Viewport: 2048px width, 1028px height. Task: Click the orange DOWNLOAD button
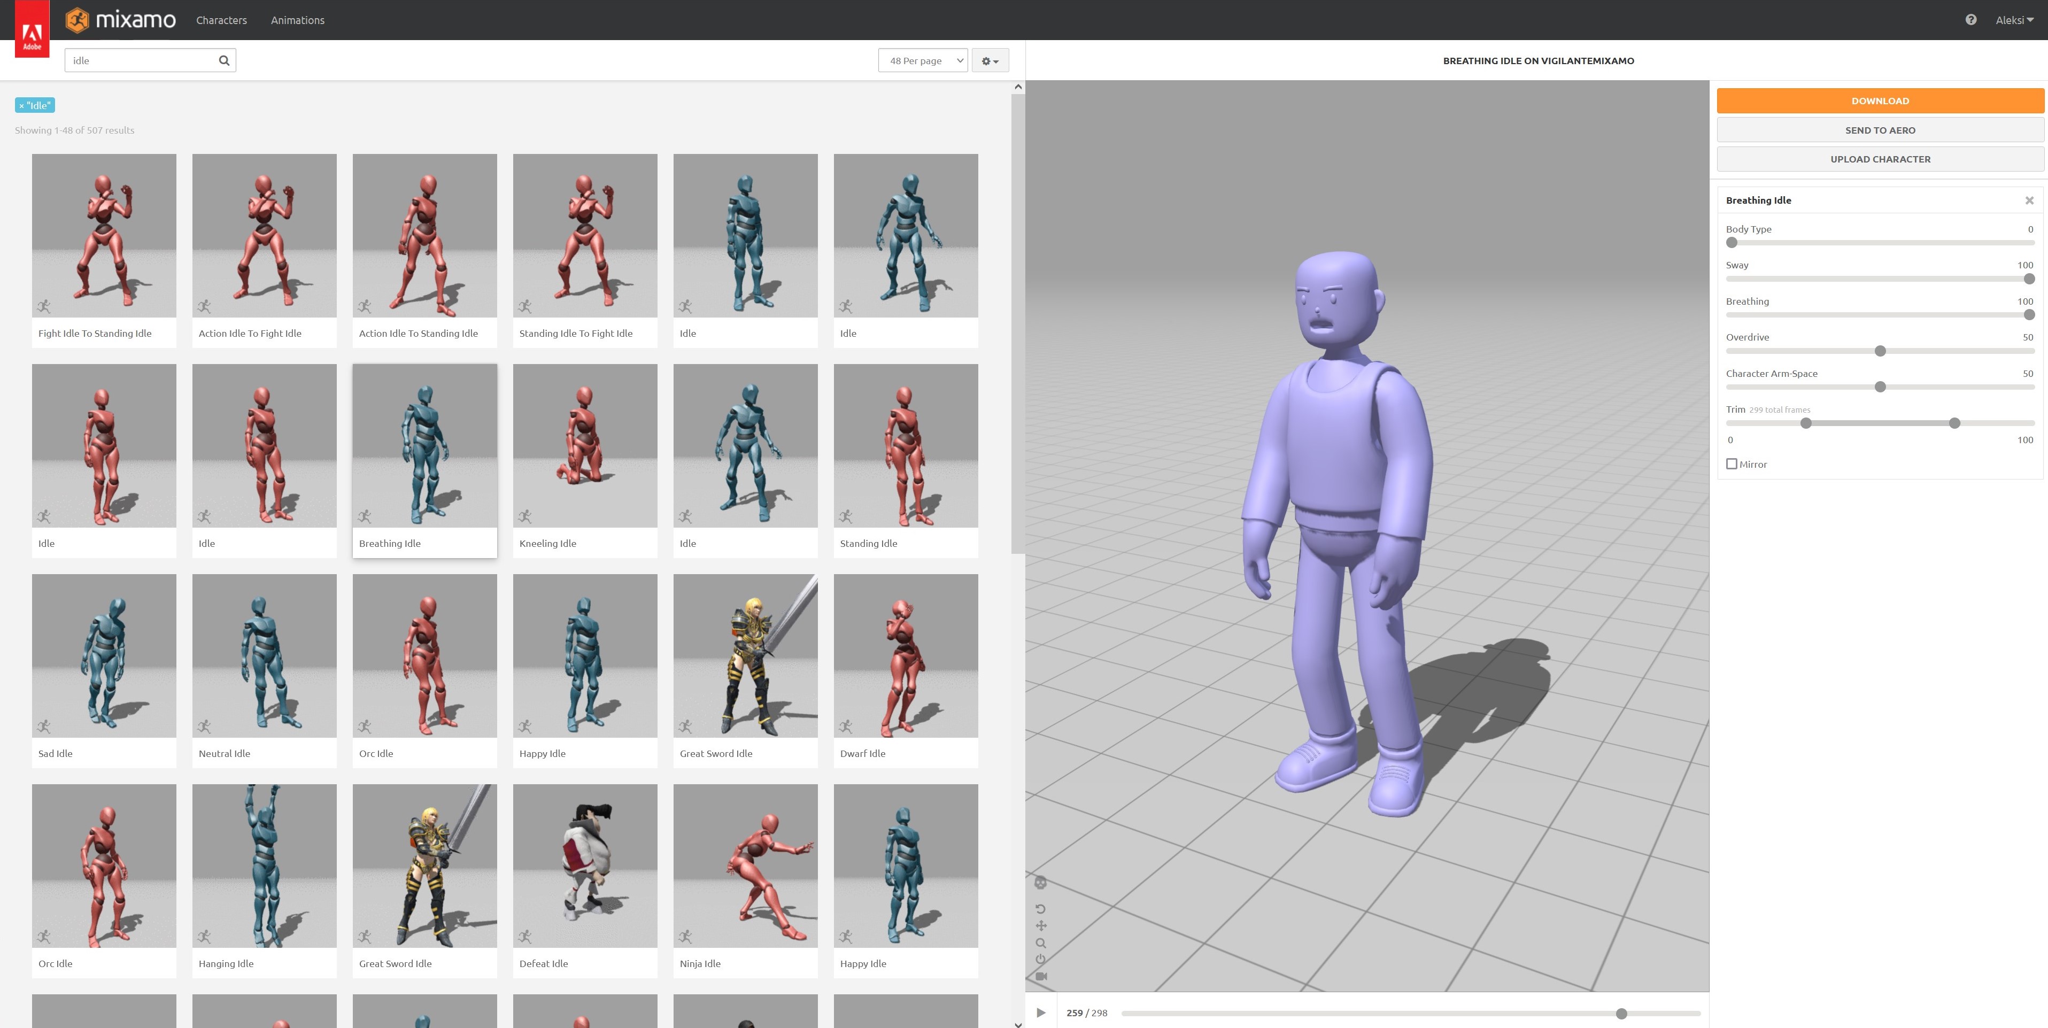[x=1880, y=101]
